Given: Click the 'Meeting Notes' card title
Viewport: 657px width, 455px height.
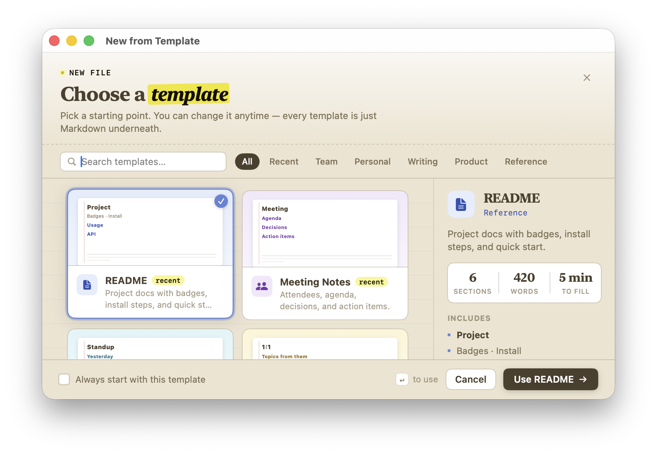Looking at the screenshot, I should 315,282.
